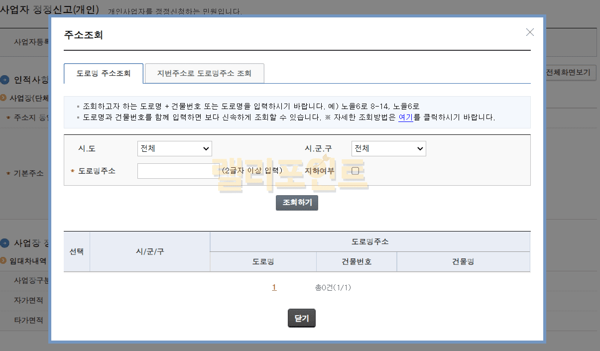Open the 시.도 dropdown
600x351 pixels.
pos(174,148)
